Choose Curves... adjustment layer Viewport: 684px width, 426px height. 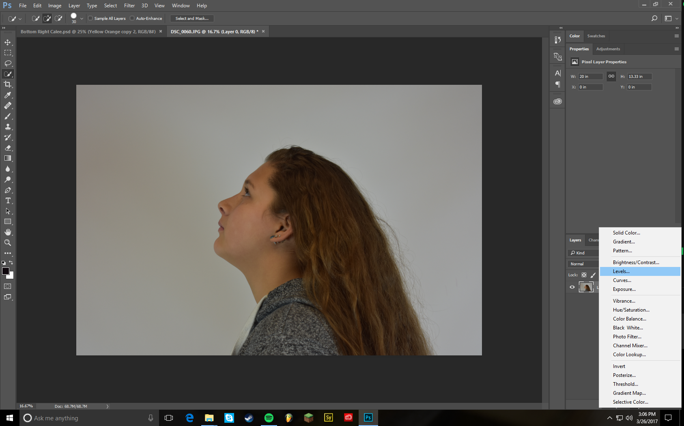point(640,280)
